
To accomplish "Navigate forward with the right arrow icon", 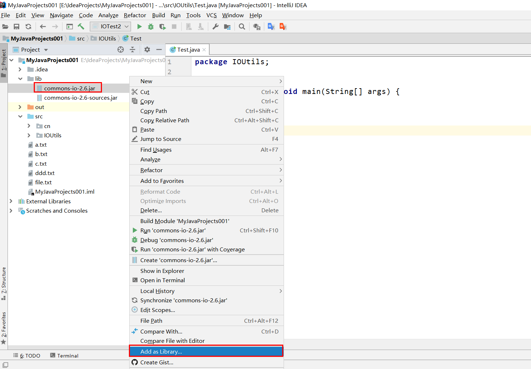I will (x=55, y=27).
